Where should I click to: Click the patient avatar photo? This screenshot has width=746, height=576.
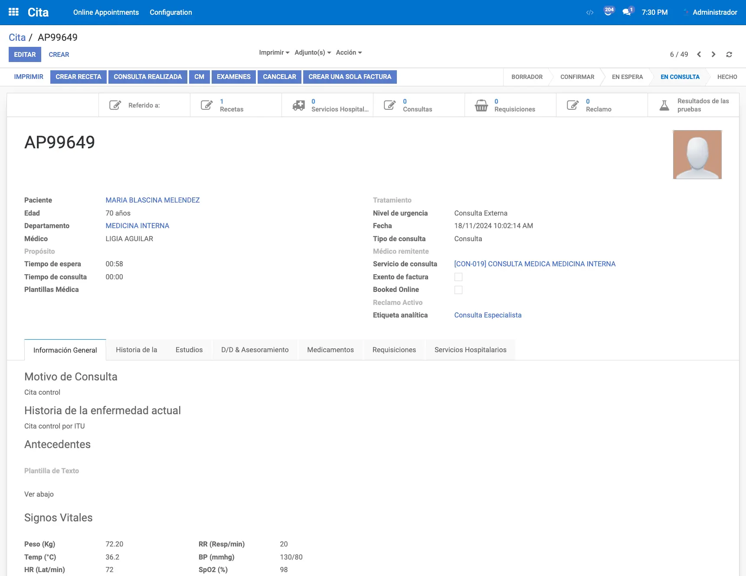point(697,154)
